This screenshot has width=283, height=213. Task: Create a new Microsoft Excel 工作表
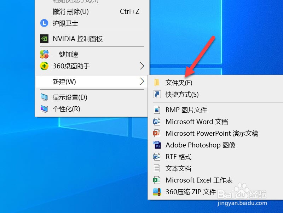[216, 180]
